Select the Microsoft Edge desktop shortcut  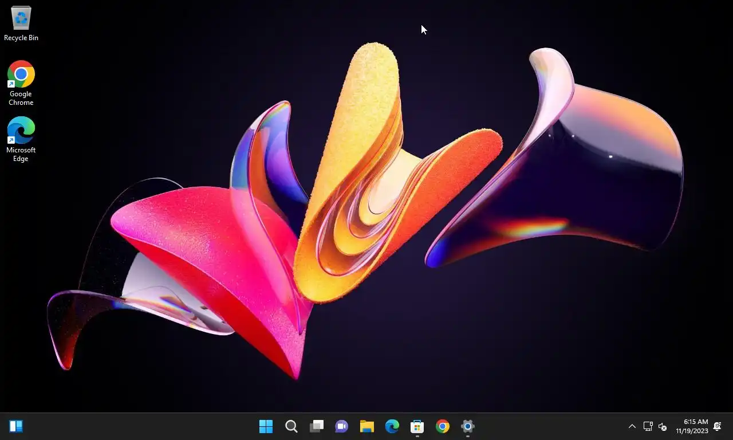(x=21, y=139)
